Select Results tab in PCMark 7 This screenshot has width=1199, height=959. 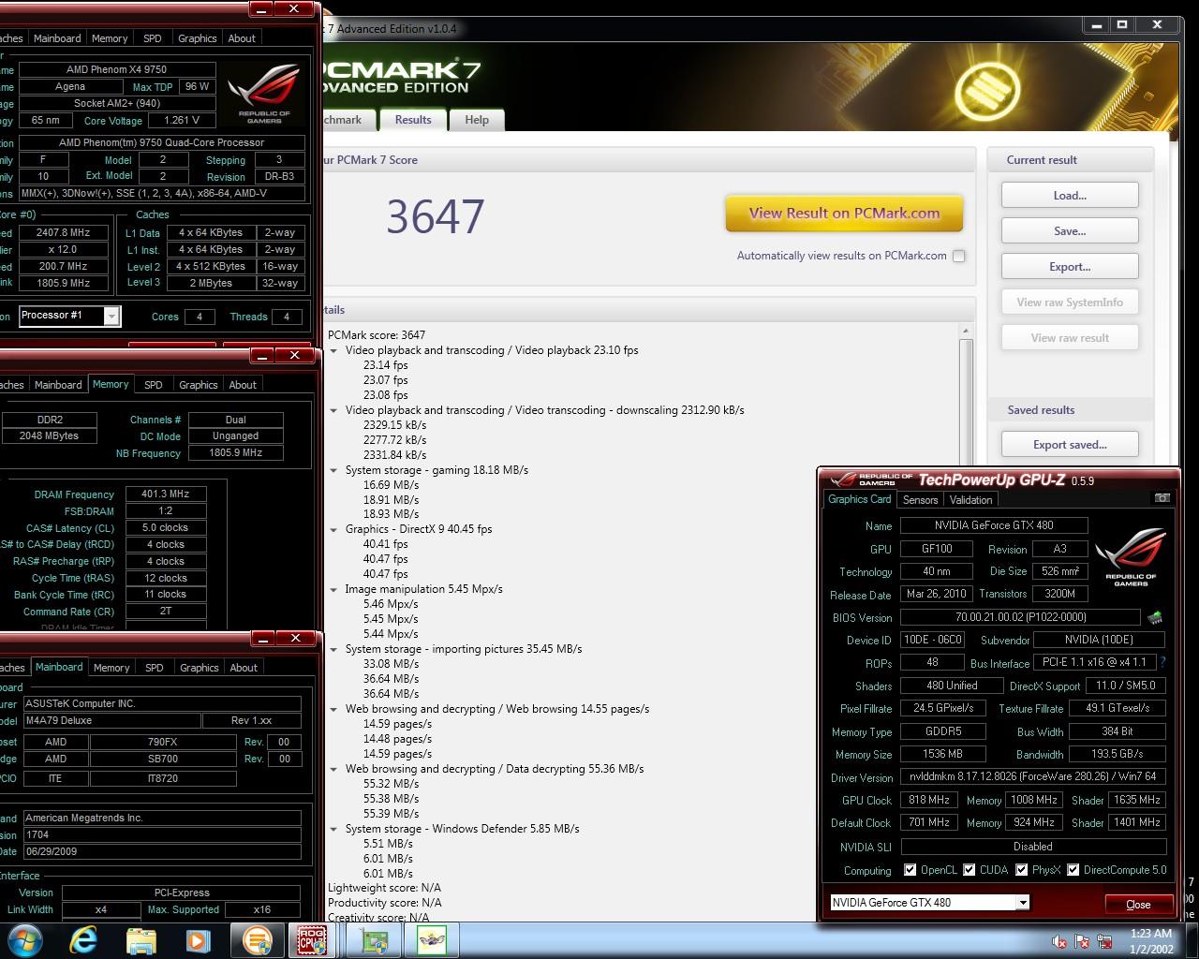pyautogui.click(x=413, y=120)
